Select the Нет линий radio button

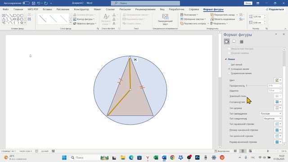pos(229,64)
